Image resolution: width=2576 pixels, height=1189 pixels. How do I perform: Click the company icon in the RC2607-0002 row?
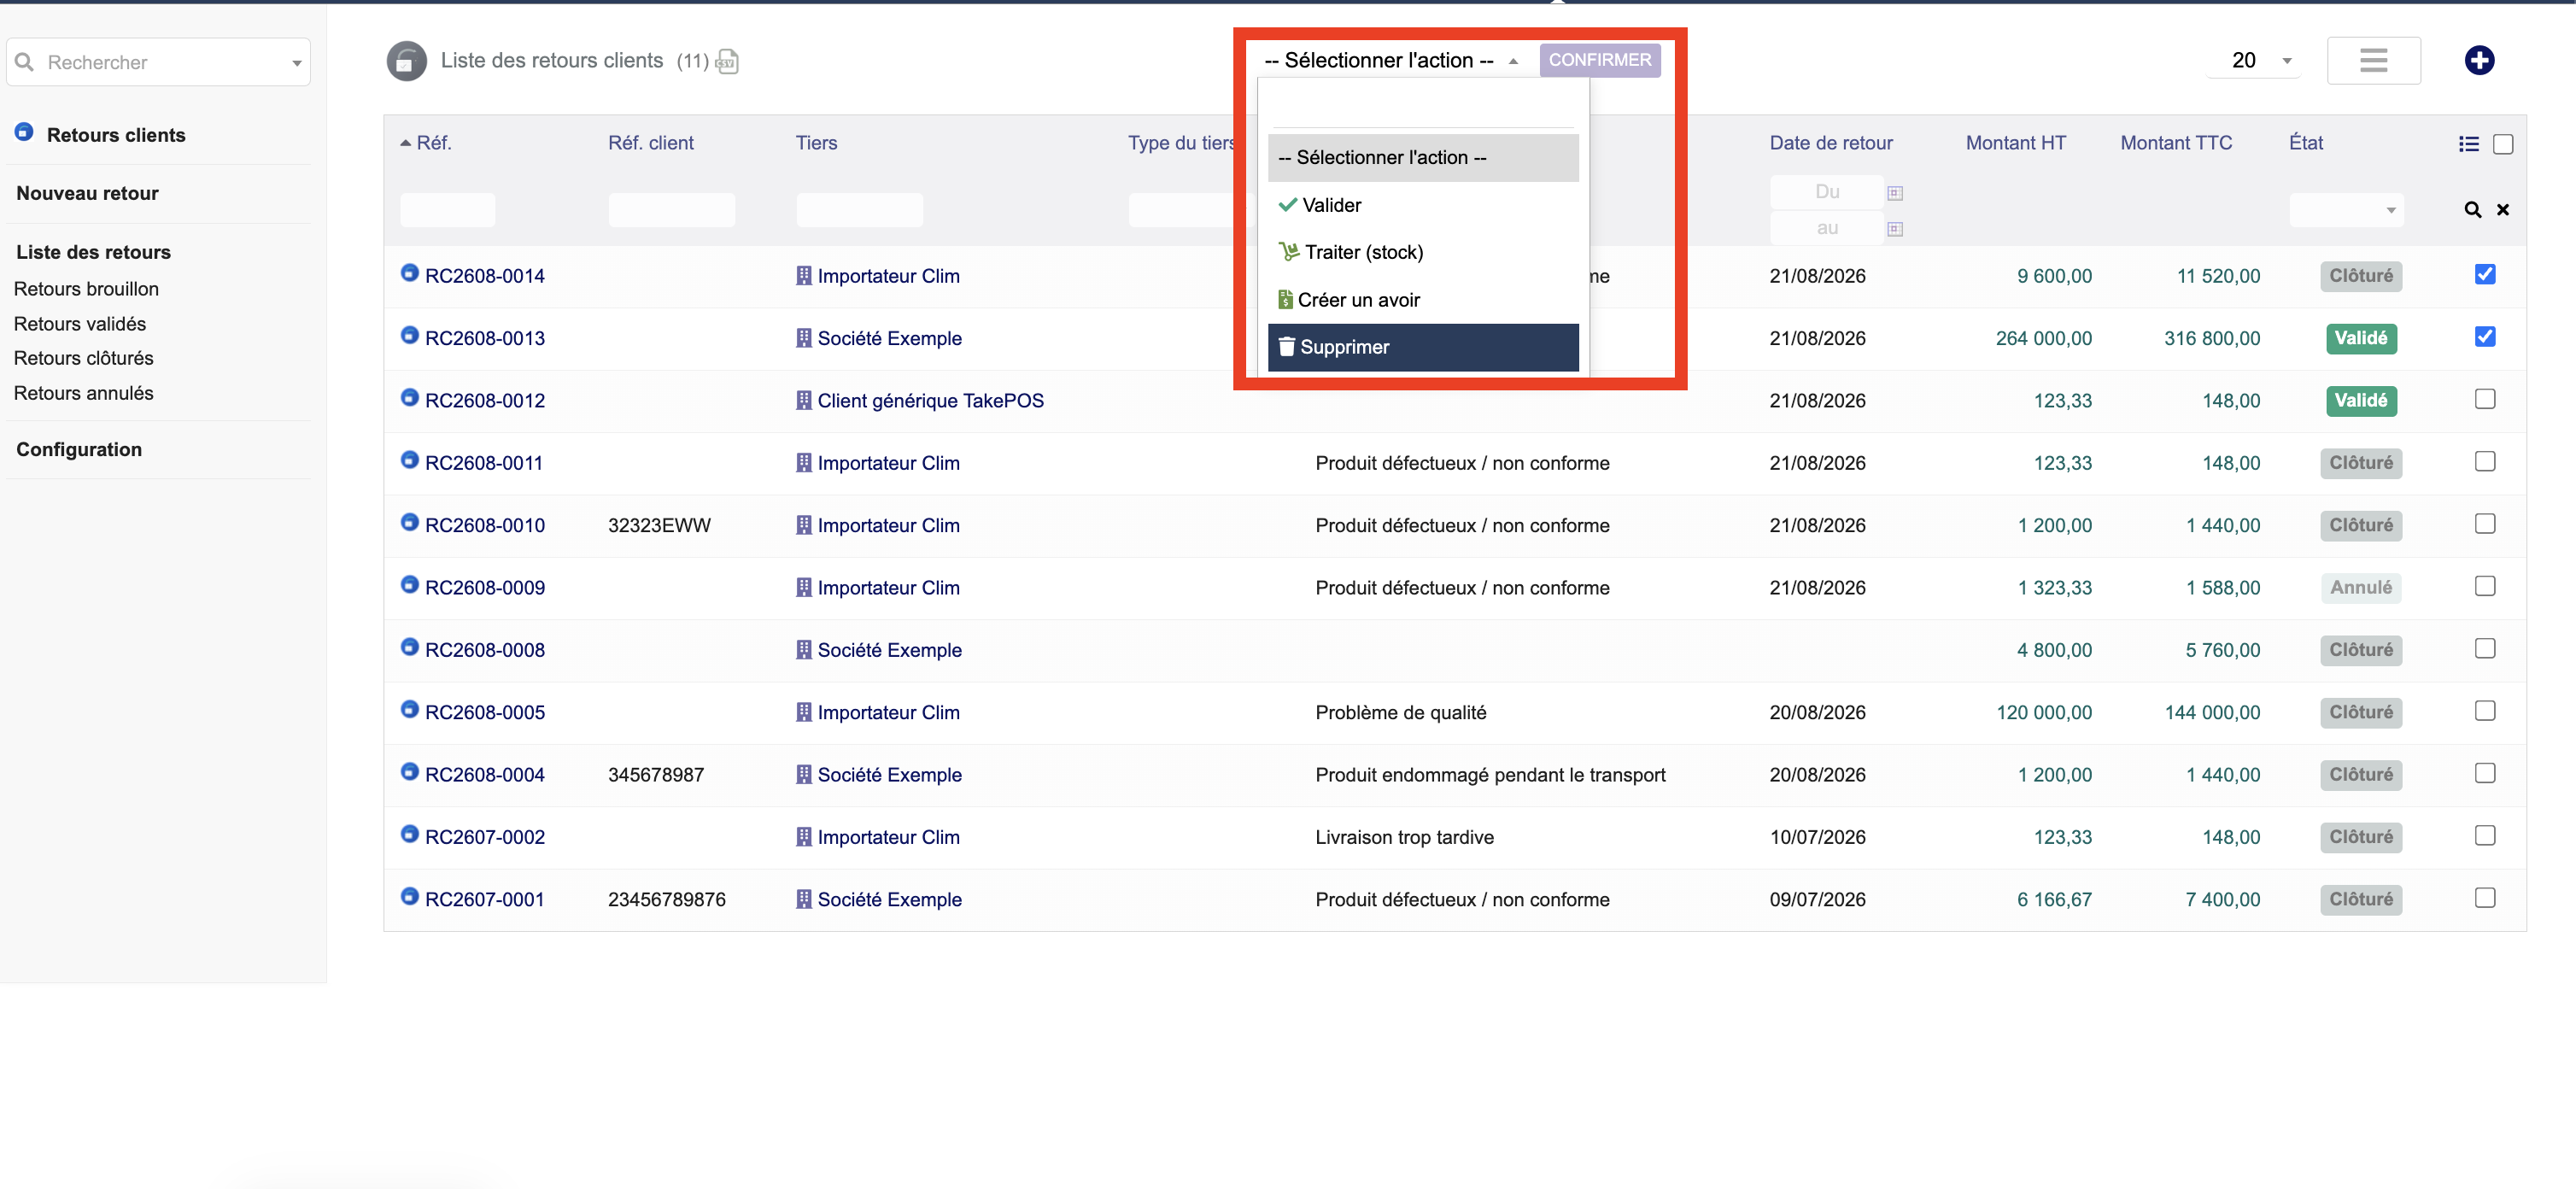pos(804,837)
